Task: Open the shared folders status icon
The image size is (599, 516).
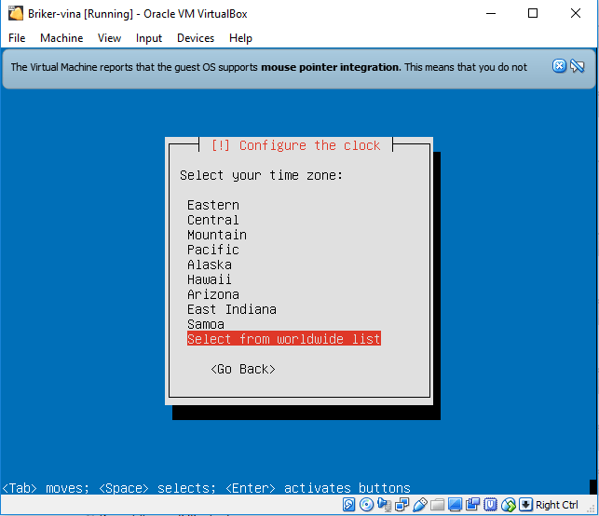Action: pyautogui.click(x=437, y=505)
